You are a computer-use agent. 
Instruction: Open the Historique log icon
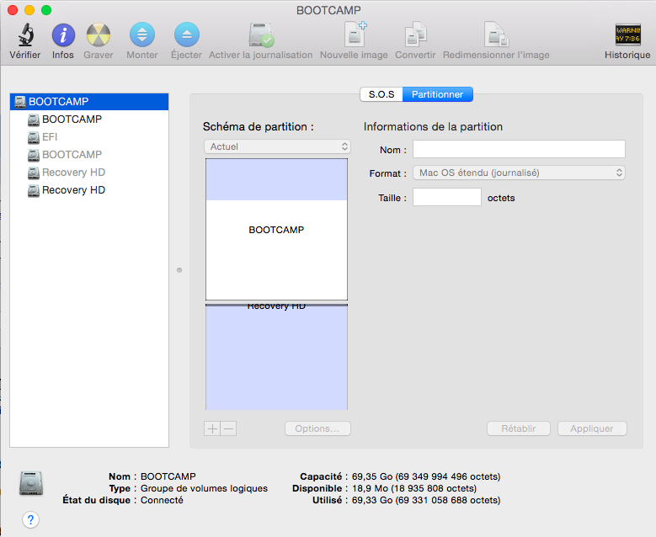point(627,35)
